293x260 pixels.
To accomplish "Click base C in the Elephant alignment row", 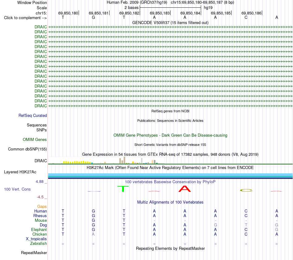I will [x=246, y=229].
